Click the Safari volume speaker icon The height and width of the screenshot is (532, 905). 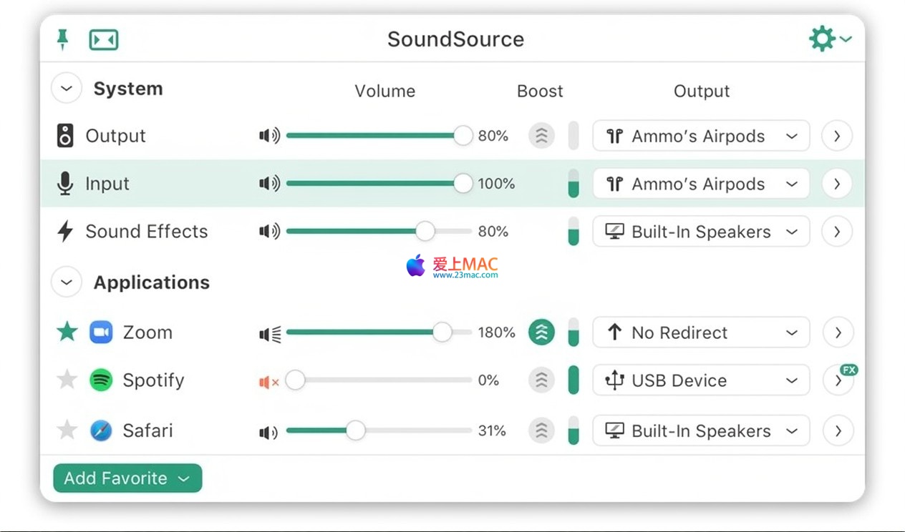click(268, 432)
